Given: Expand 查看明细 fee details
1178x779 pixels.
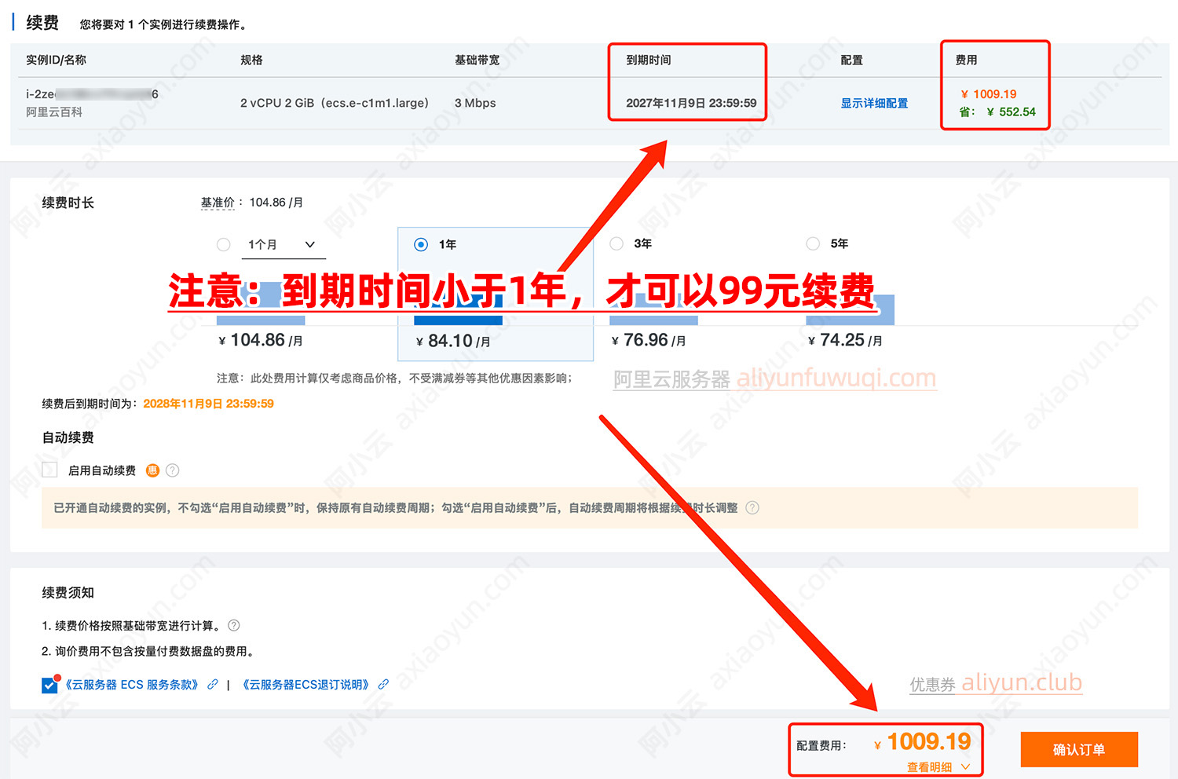Looking at the screenshot, I should click(x=938, y=767).
